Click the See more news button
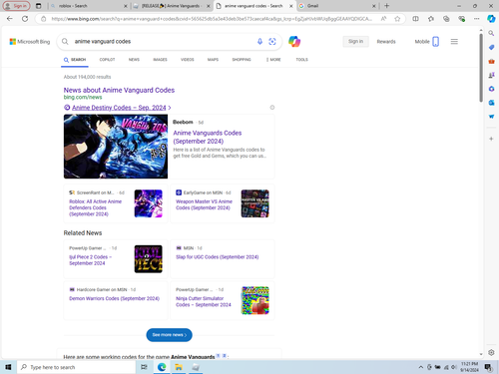The image size is (499, 374). (169, 335)
